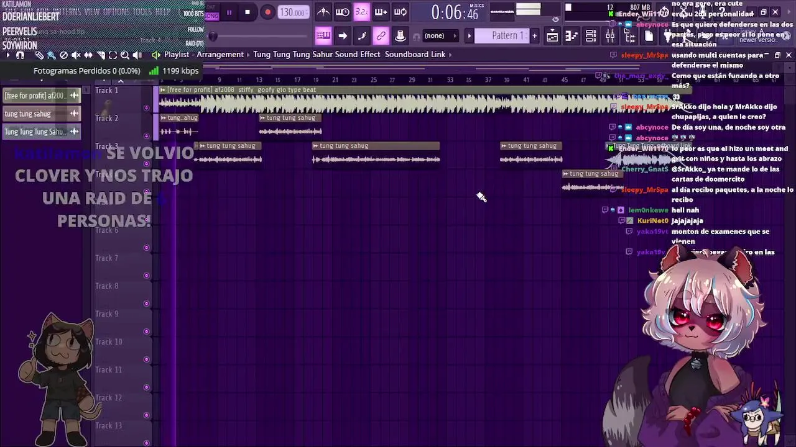Viewport: 796px width, 447px height.
Task: Click the waveform icon of tung tung sahug picker item
Action: pyautogui.click(x=74, y=114)
